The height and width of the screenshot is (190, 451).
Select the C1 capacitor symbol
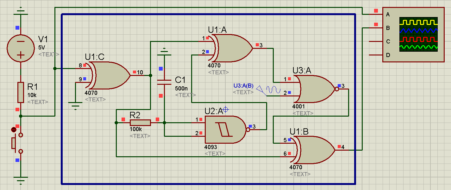(164, 82)
